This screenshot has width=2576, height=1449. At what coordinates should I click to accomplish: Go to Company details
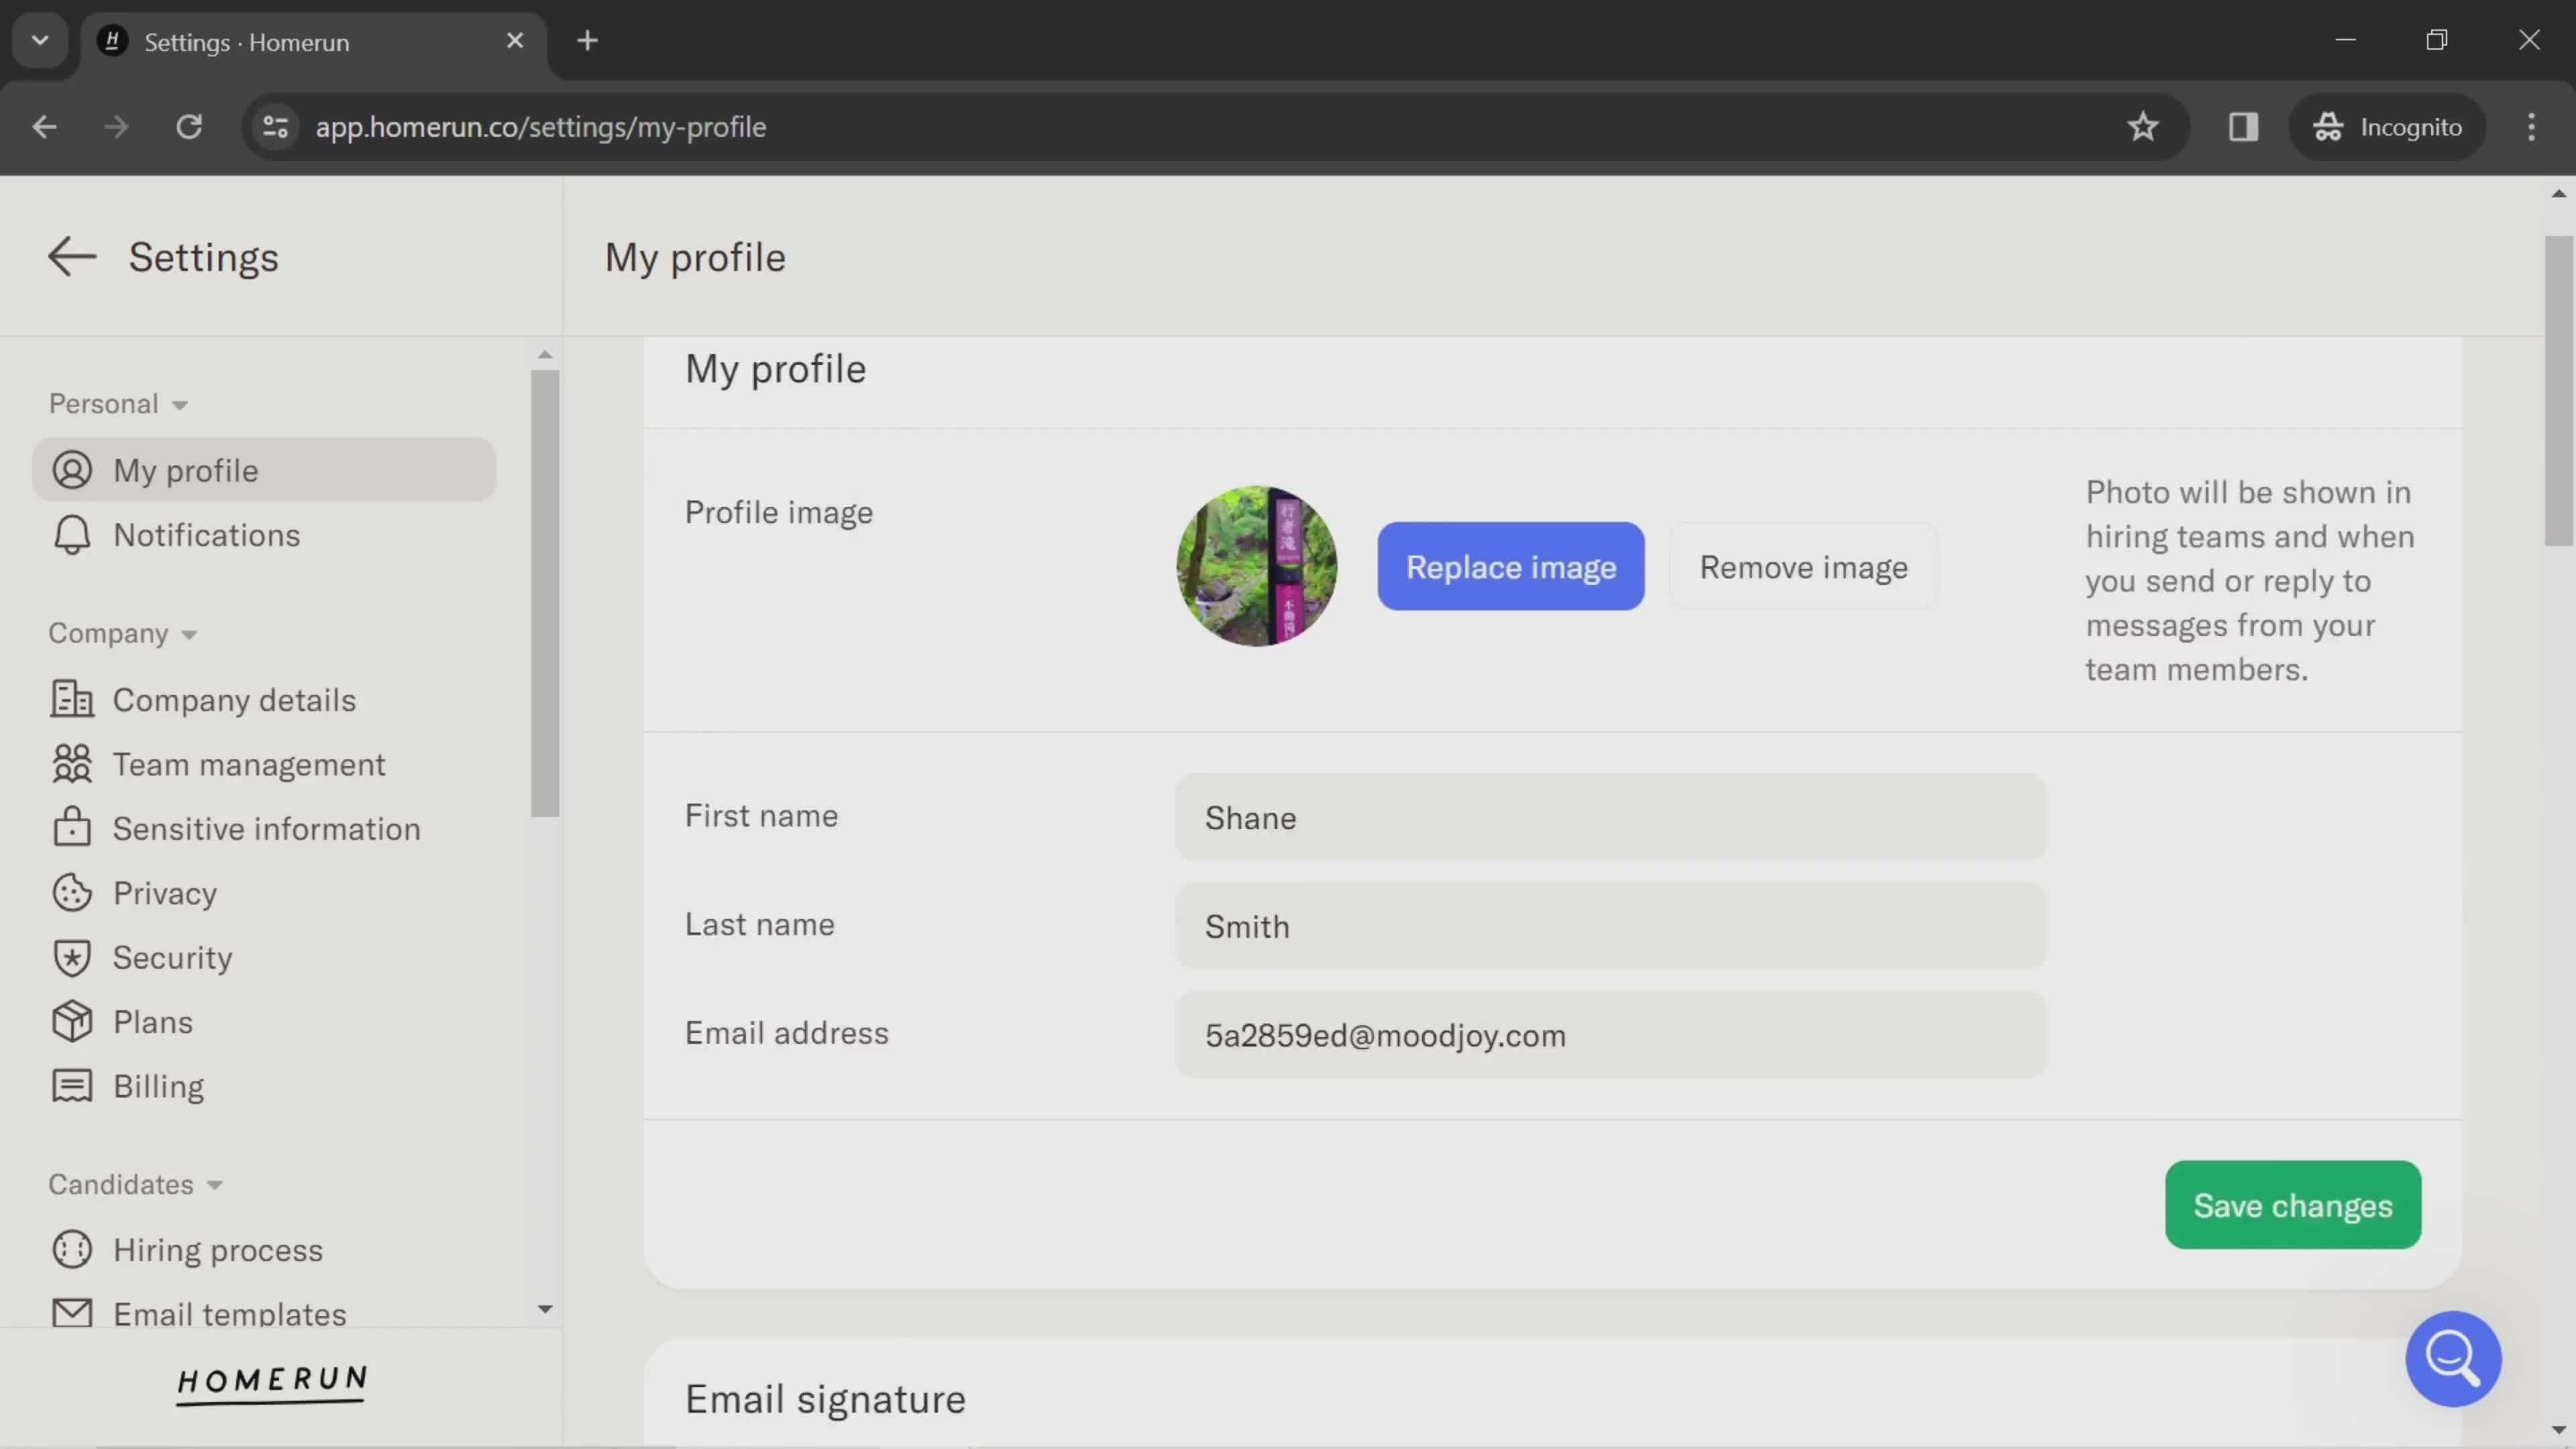point(264,700)
